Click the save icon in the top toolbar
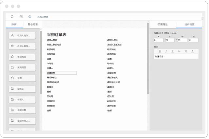The image size is (209, 139). (21, 17)
